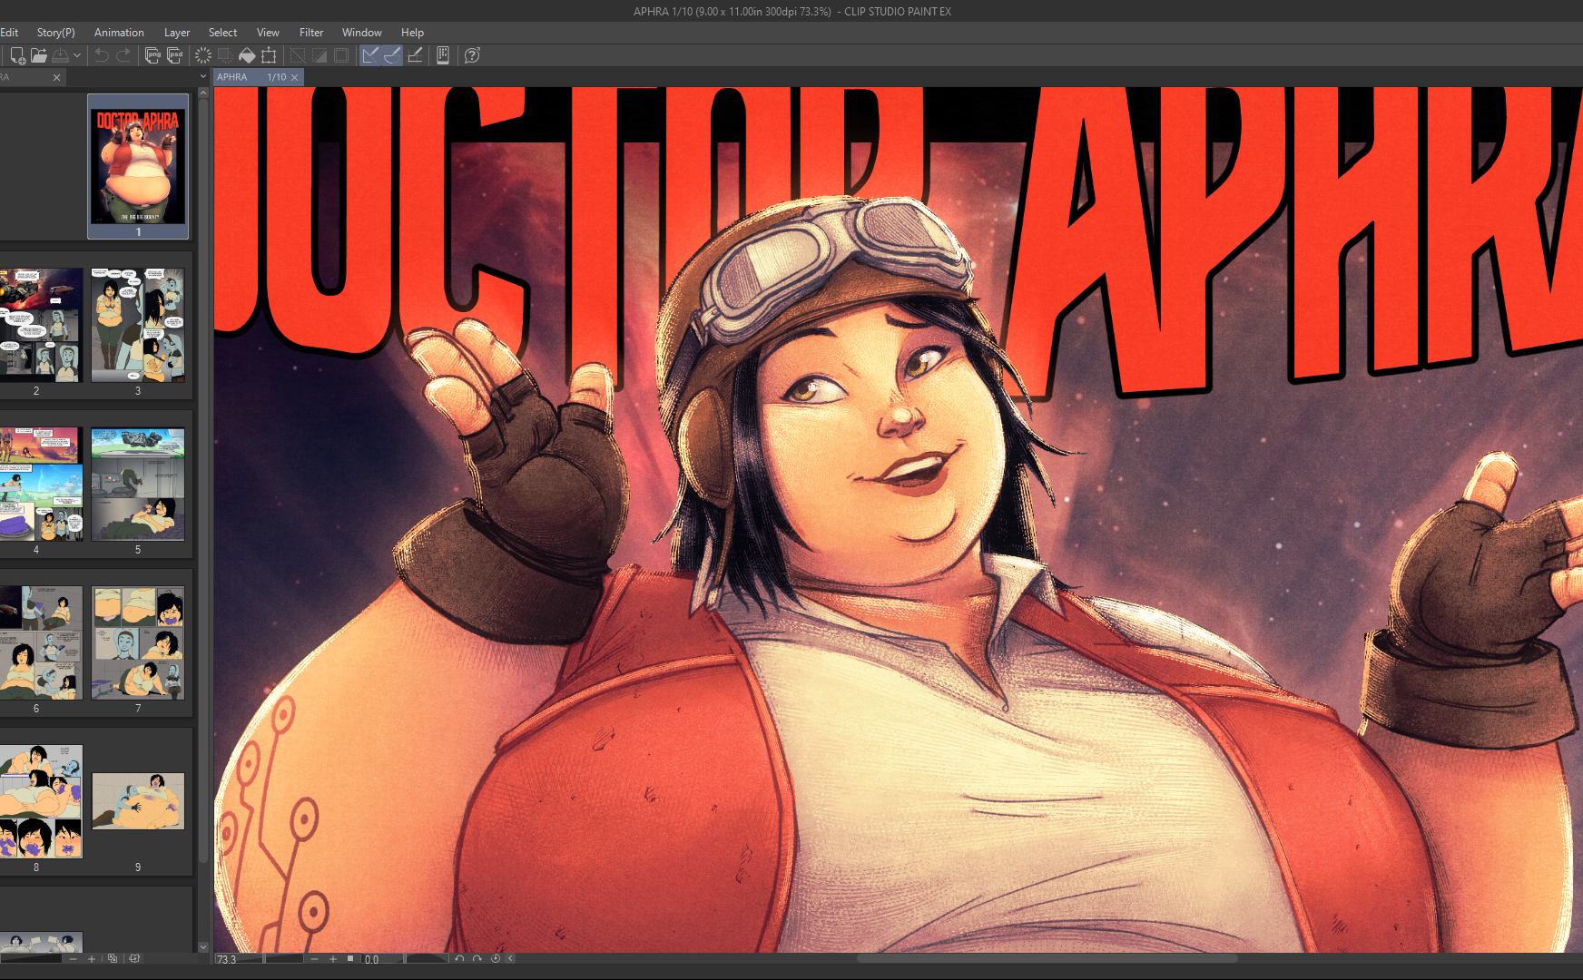Close the page manager tab
This screenshot has width=1583, height=980.
click(56, 78)
